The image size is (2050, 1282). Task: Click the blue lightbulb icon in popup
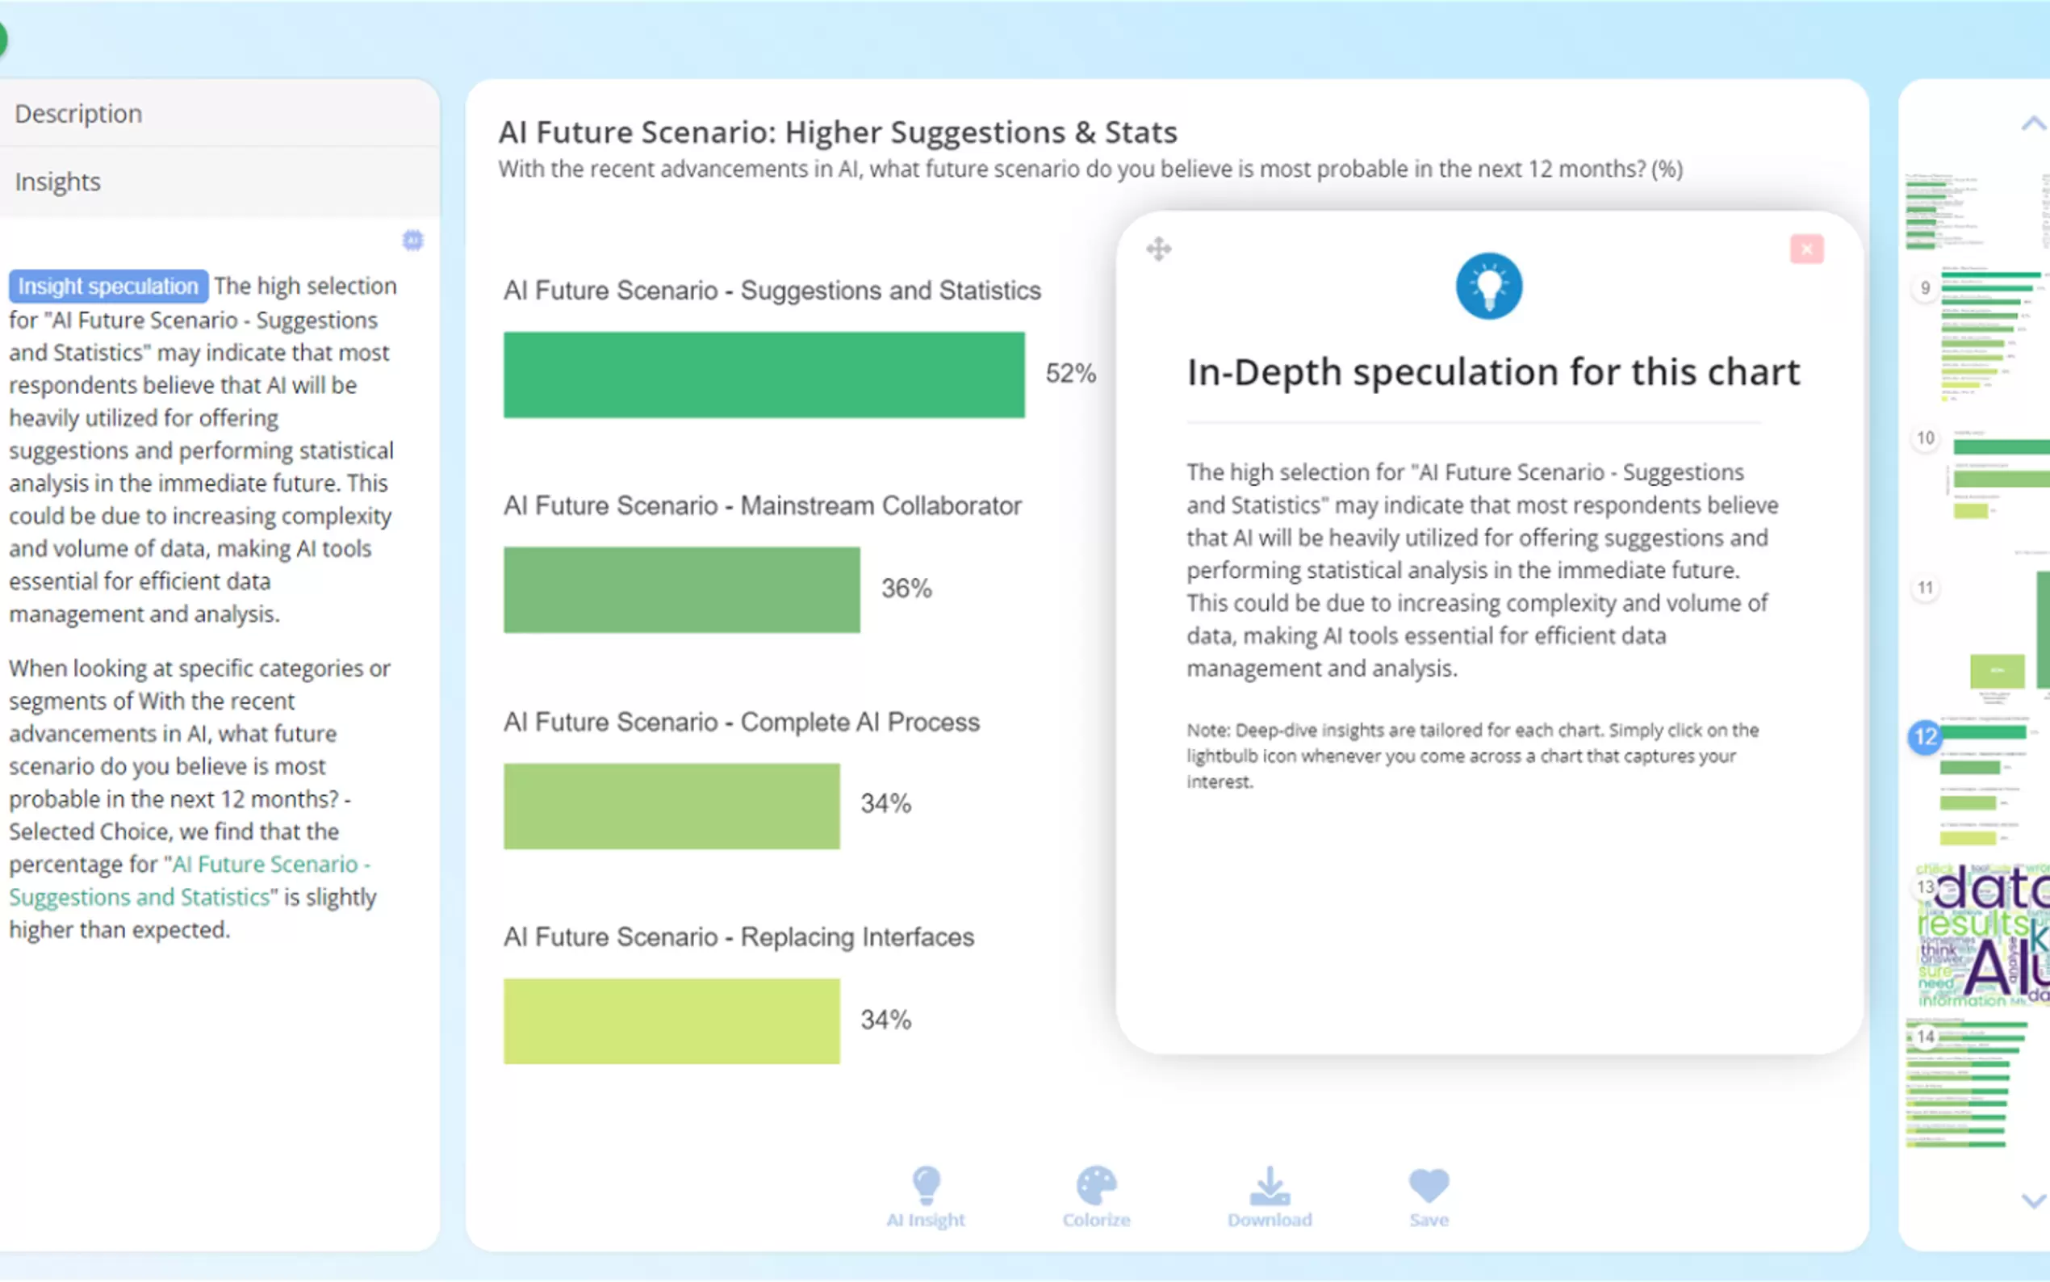[1488, 286]
